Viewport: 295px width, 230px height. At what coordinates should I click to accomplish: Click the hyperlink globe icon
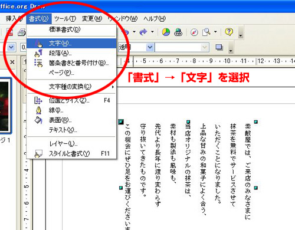pos(178,32)
